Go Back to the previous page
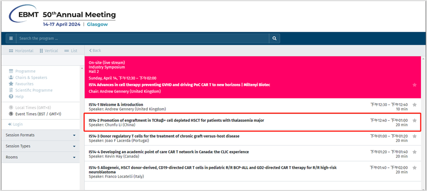Viewport: 427px width, 191px height. 95,51
